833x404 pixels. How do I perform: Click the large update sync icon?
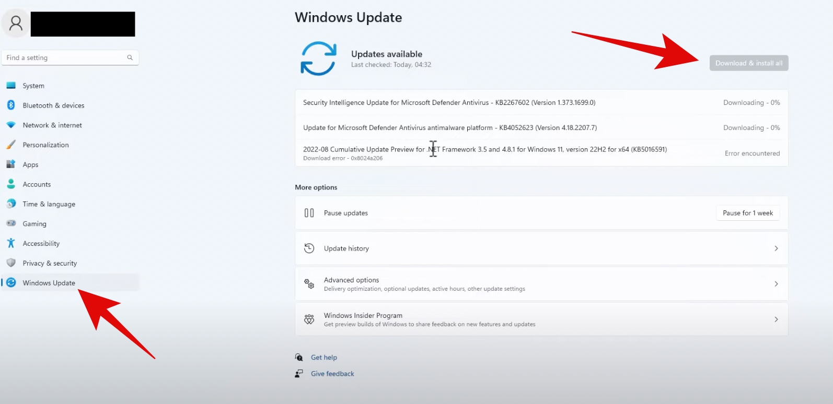pyautogui.click(x=318, y=58)
